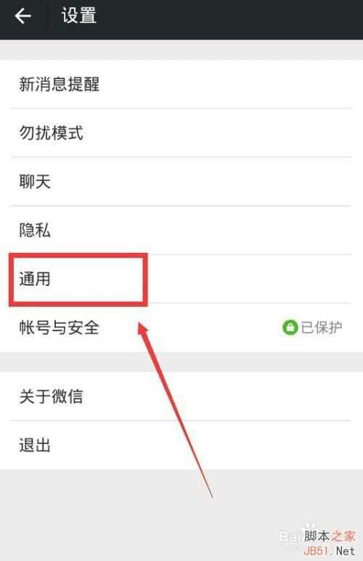Select the 聊天 settings entry

pos(181,182)
